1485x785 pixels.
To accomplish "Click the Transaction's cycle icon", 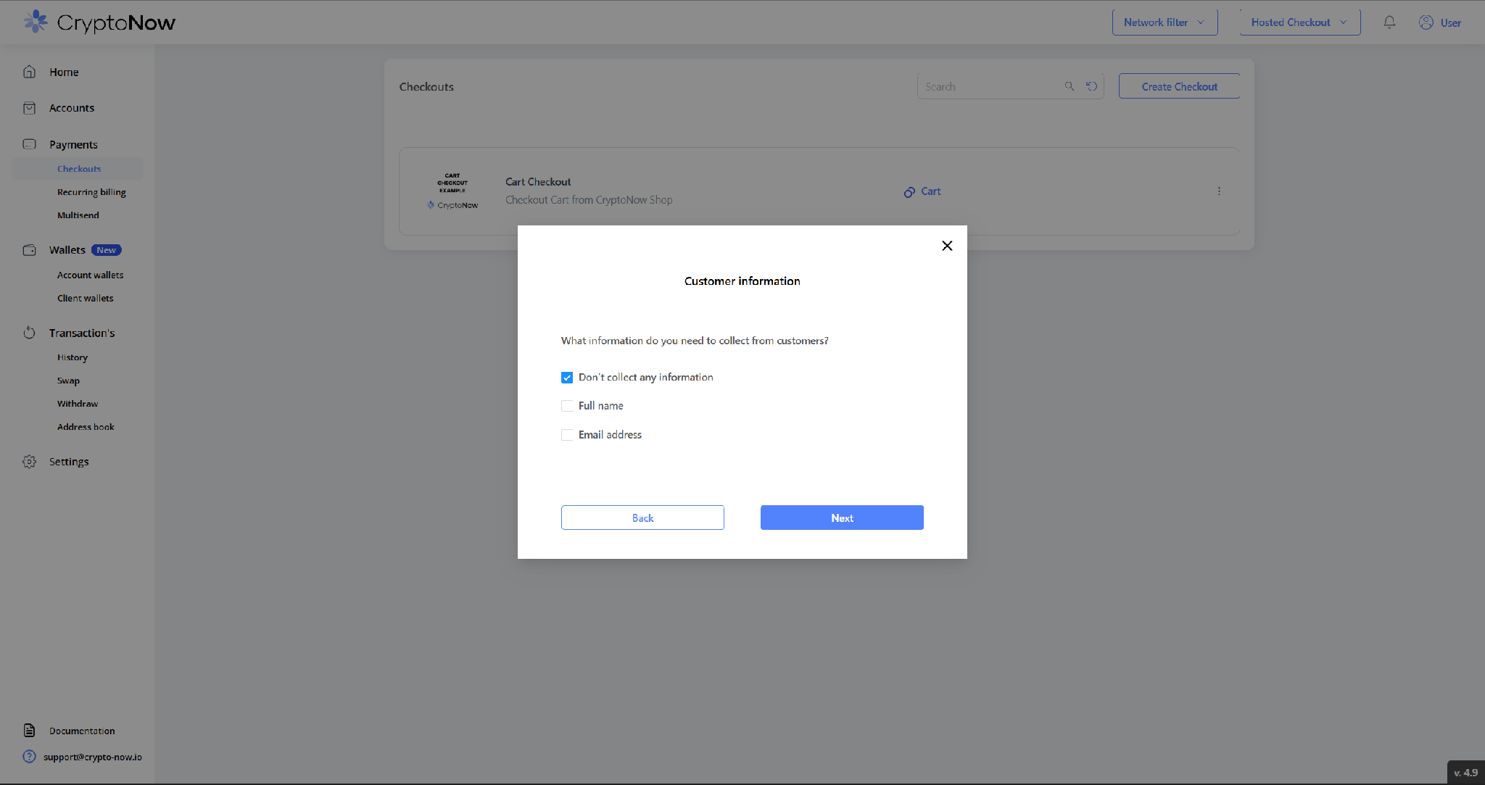I will coord(30,333).
